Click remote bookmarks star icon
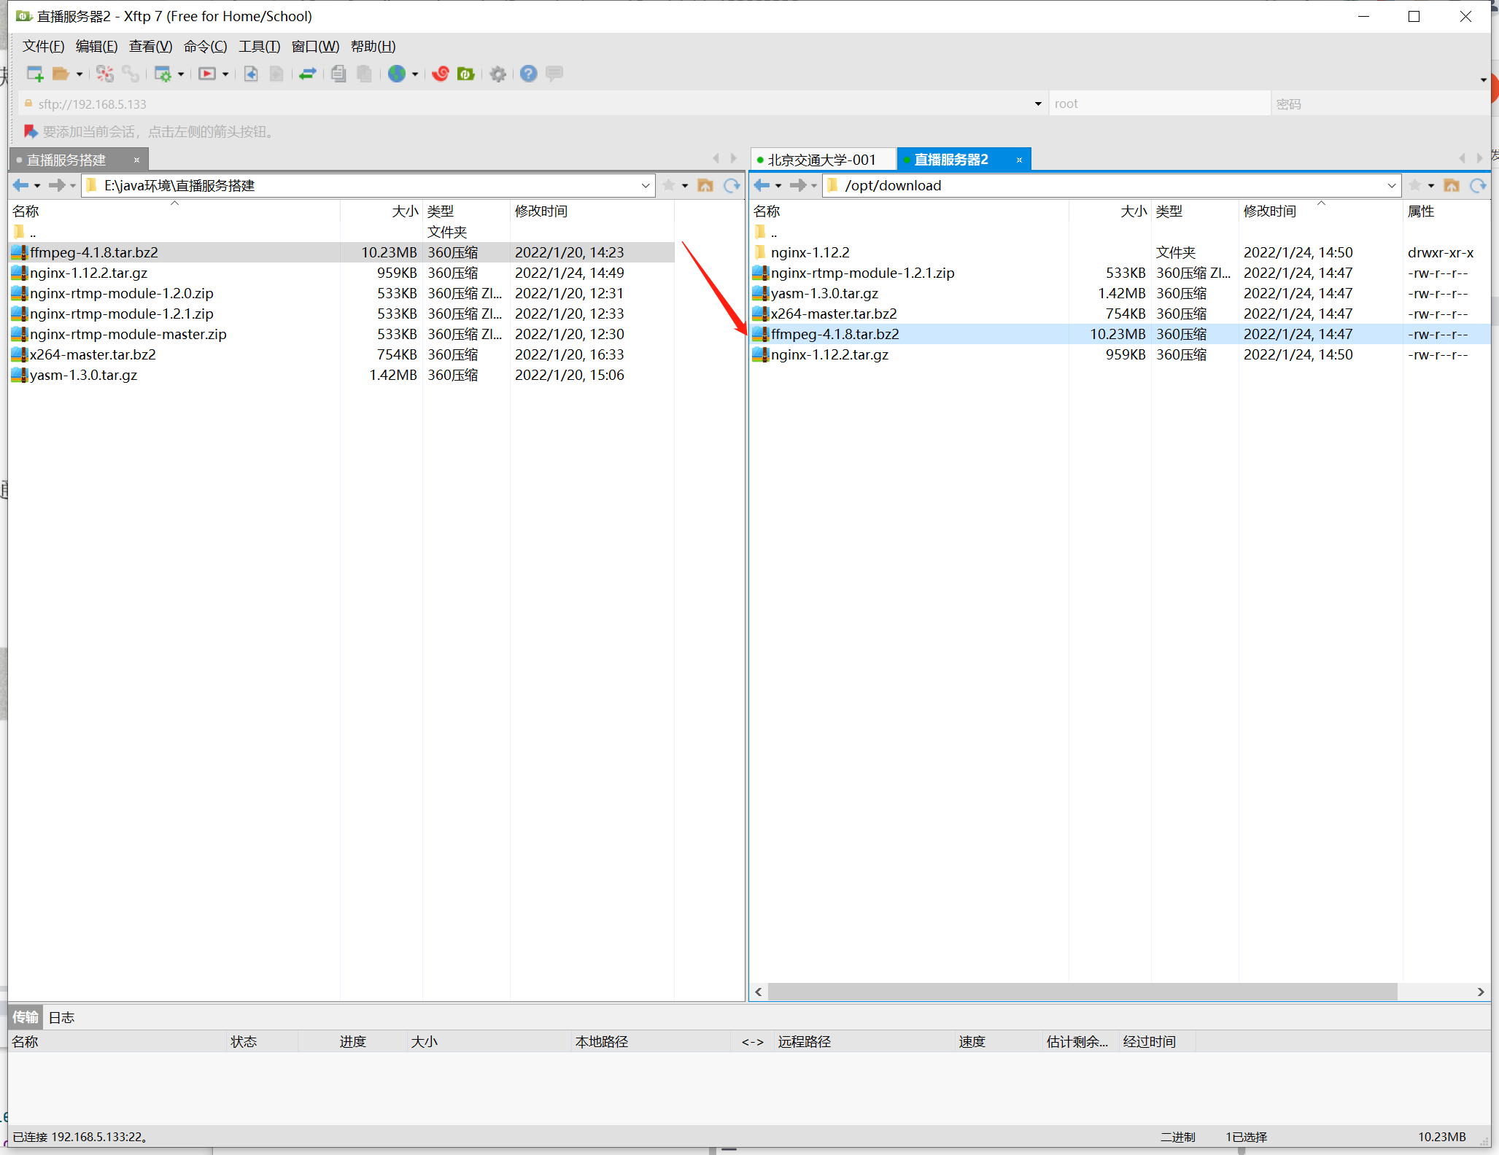 [1415, 185]
